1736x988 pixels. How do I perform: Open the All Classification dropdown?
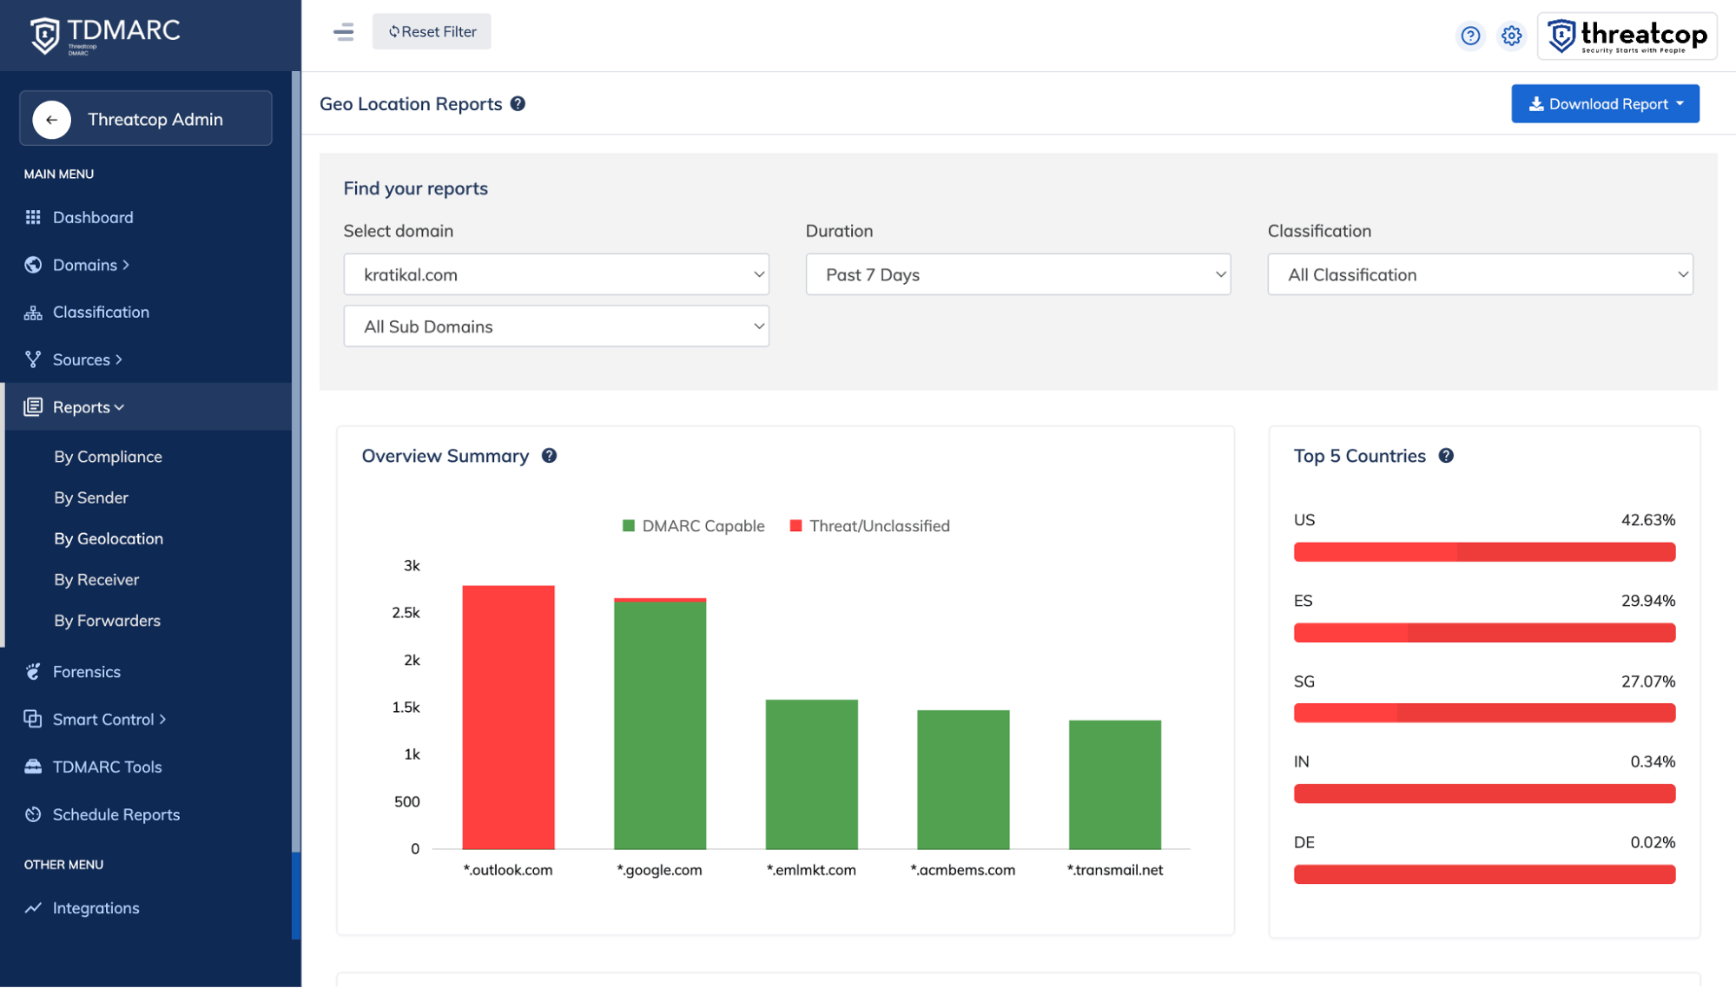1480,274
